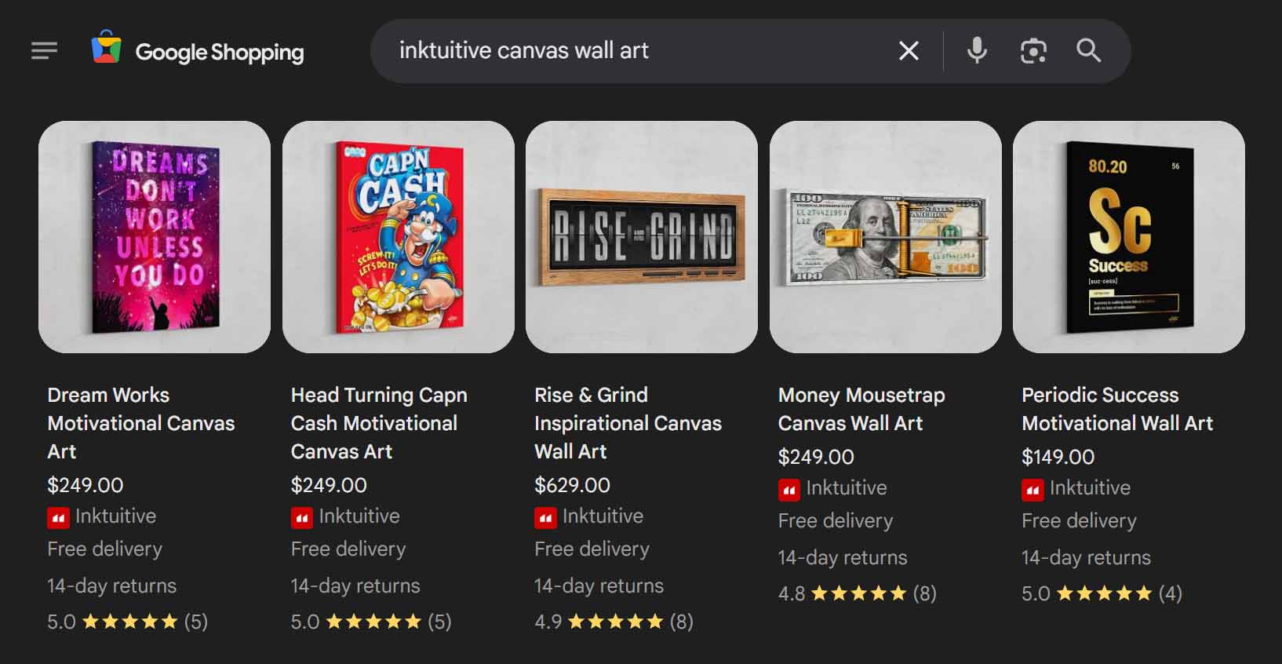Click Free delivery under Dream Works
The image size is (1282, 664).
pyautogui.click(x=105, y=549)
